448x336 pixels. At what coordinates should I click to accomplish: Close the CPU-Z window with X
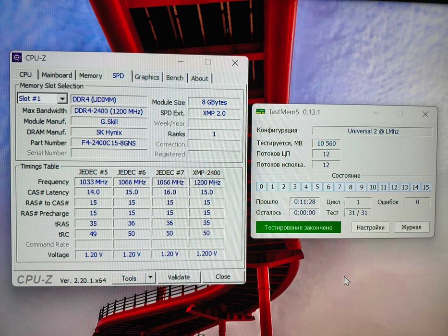pos(235,63)
